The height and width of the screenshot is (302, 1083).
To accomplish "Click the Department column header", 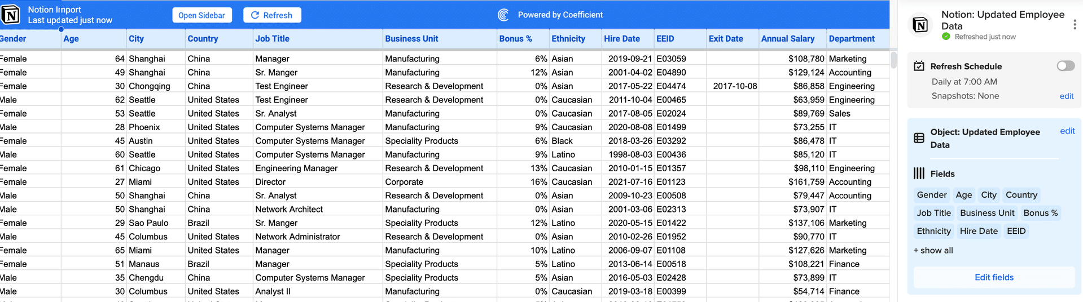I will pos(858,39).
